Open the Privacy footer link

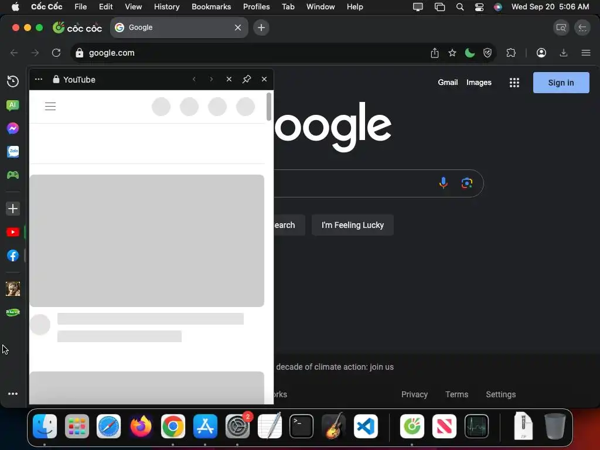click(414, 394)
